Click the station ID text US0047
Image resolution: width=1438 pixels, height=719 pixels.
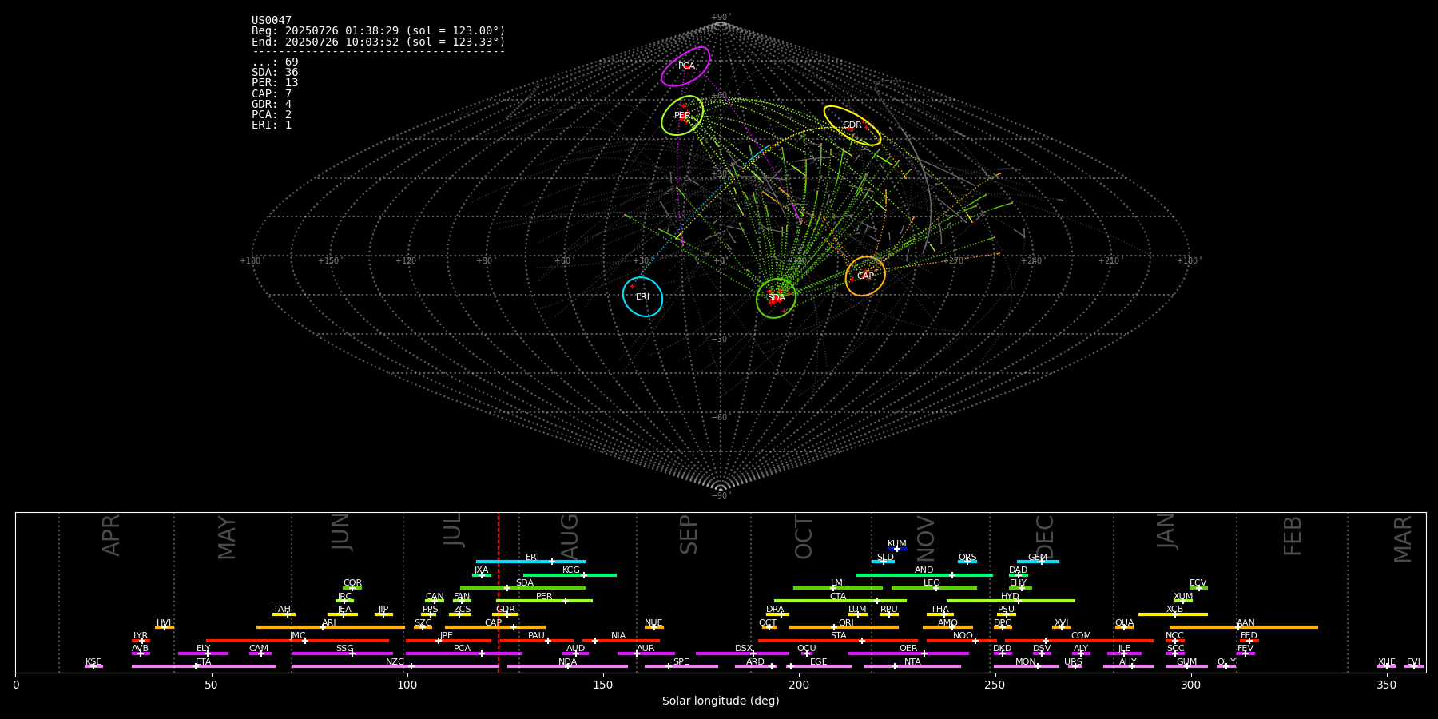point(272,21)
